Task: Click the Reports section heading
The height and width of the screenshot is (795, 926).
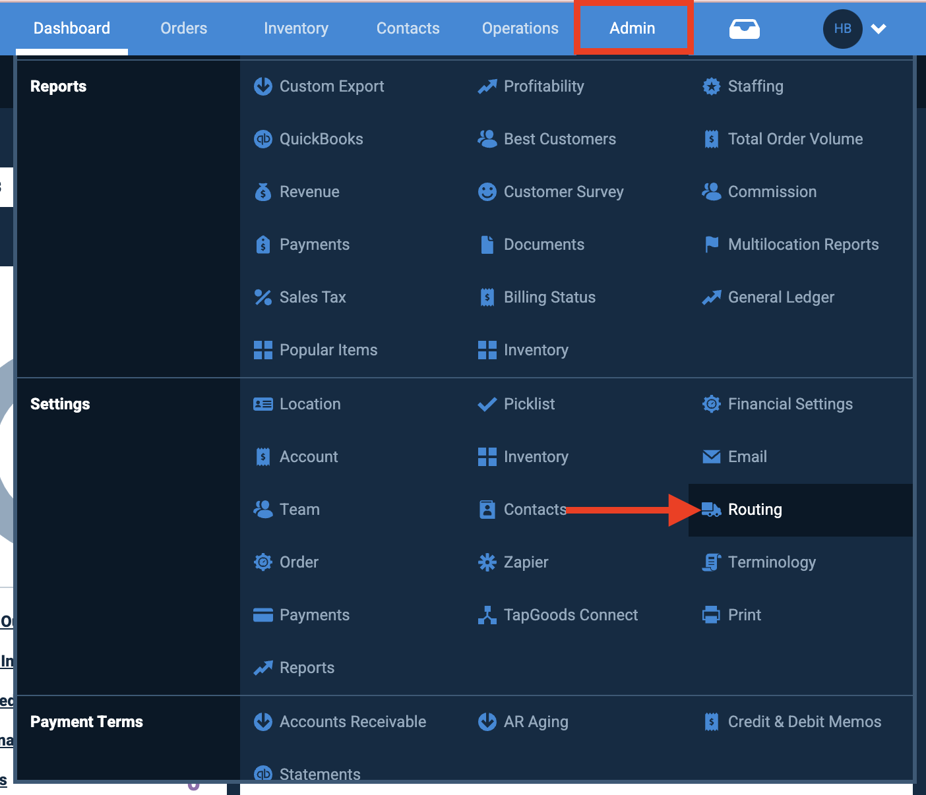Action: [59, 86]
